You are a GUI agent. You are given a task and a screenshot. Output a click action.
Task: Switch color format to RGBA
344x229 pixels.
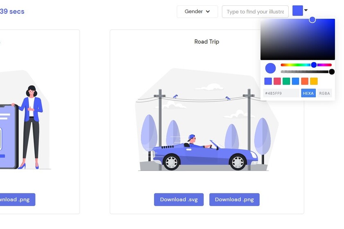[x=324, y=93]
